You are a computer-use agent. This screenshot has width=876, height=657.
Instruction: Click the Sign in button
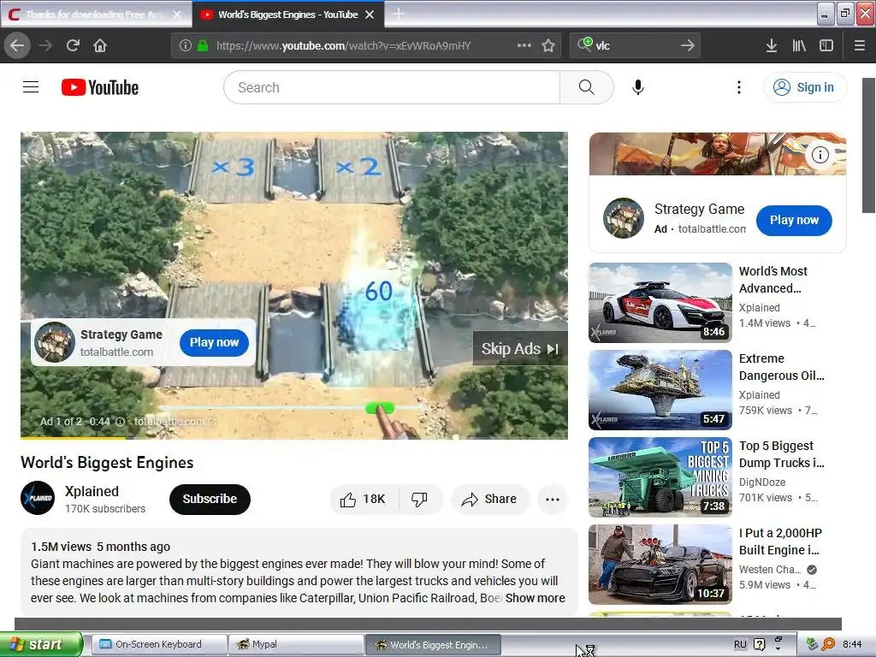coord(804,87)
